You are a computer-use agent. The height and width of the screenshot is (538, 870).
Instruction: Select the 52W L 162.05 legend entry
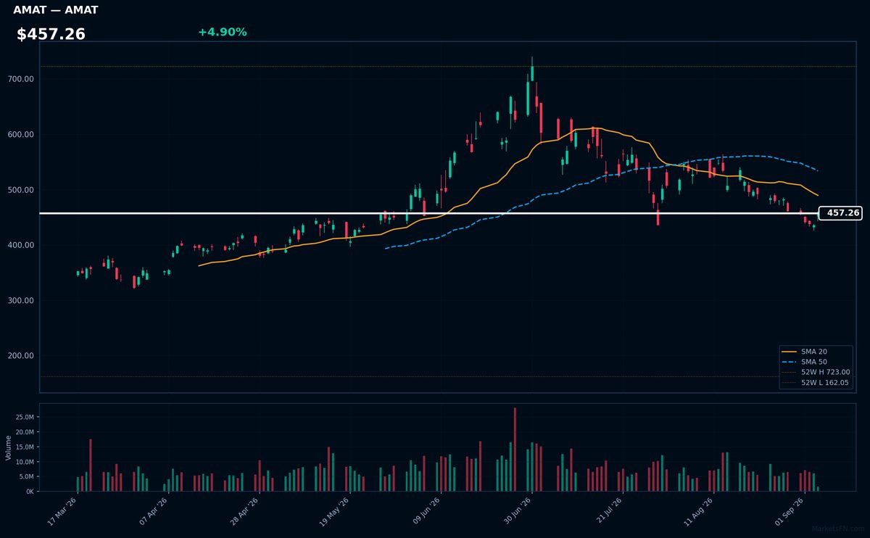click(816, 382)
